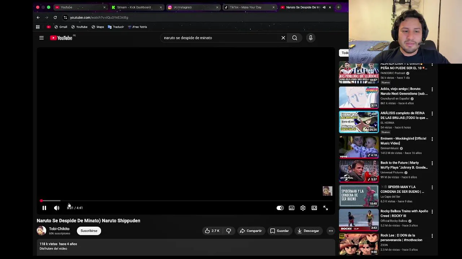Open options for REINA DE LAS BRUJAS video

432,113
